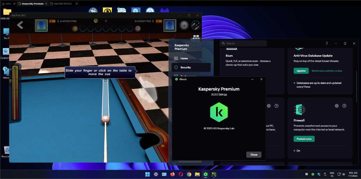Click the Firewall globe icon

coord(300,109)
